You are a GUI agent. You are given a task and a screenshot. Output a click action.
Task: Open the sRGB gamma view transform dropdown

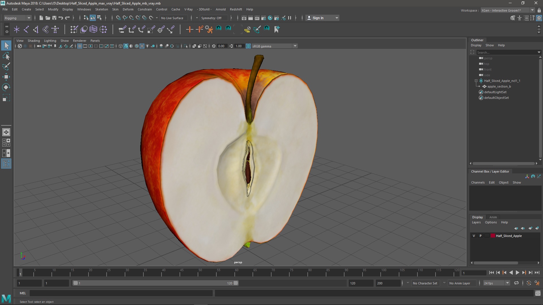[x=274, y=46]
